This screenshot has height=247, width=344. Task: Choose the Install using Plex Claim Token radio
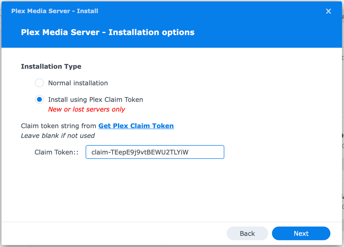(x=40, y=100)
